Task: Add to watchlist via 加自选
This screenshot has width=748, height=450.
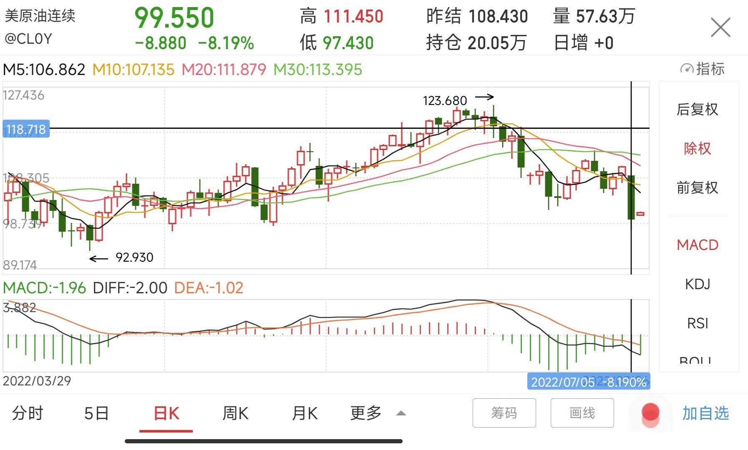Action: pyautogui.click(x=705, y=413)
